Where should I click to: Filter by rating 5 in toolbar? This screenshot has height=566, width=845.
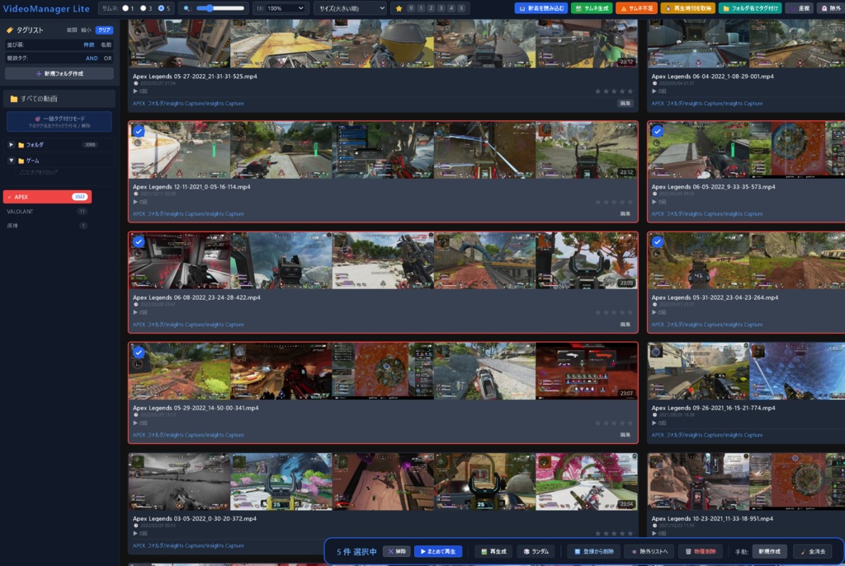click(x=460, y=8)
